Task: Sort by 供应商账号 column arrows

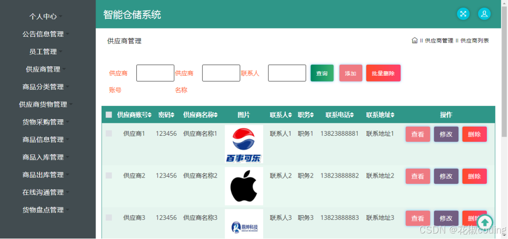Action: click(x=150, y=115)
